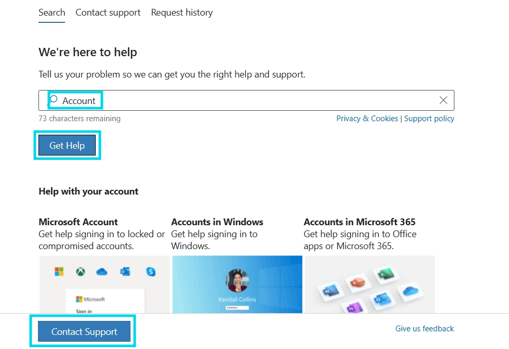Select the OneNote icon in Microsoft 365 image

(354, 308)
